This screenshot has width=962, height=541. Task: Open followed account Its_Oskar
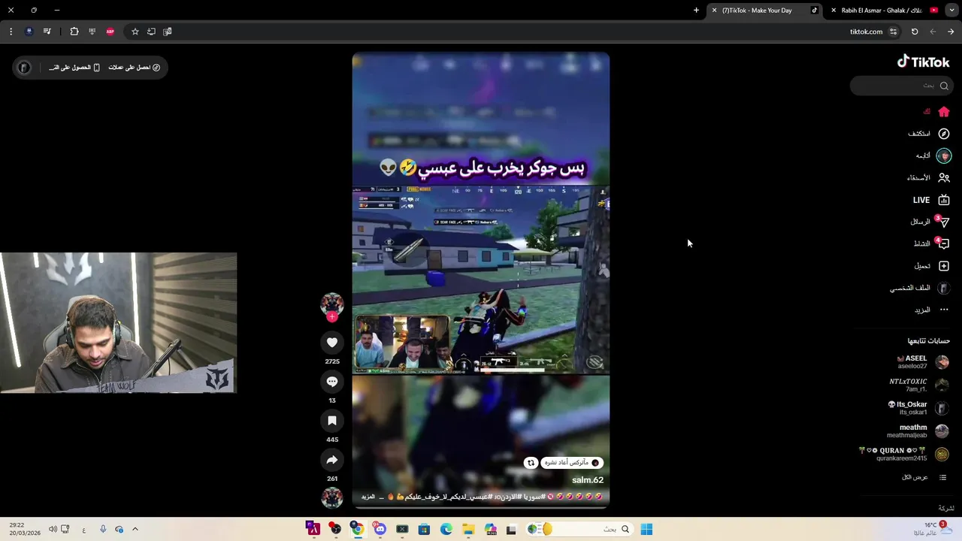pos(918,408)
